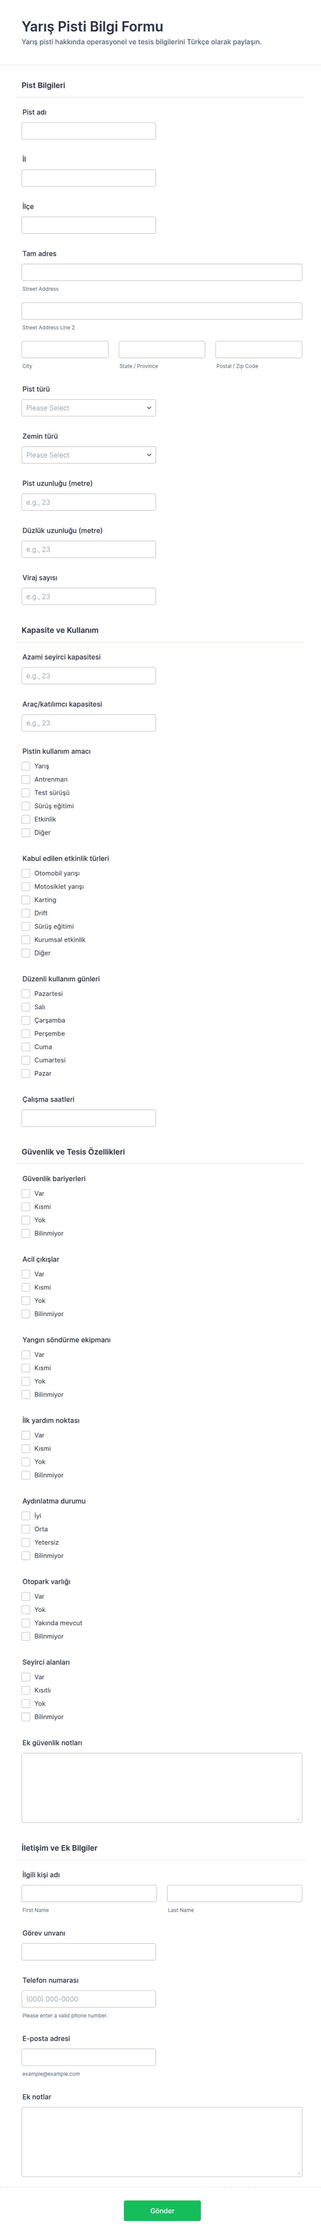Tick Yetersiz under Aydınlatma durumu
This screenshot has height=2238, width=321.
tap(26, 1542)
